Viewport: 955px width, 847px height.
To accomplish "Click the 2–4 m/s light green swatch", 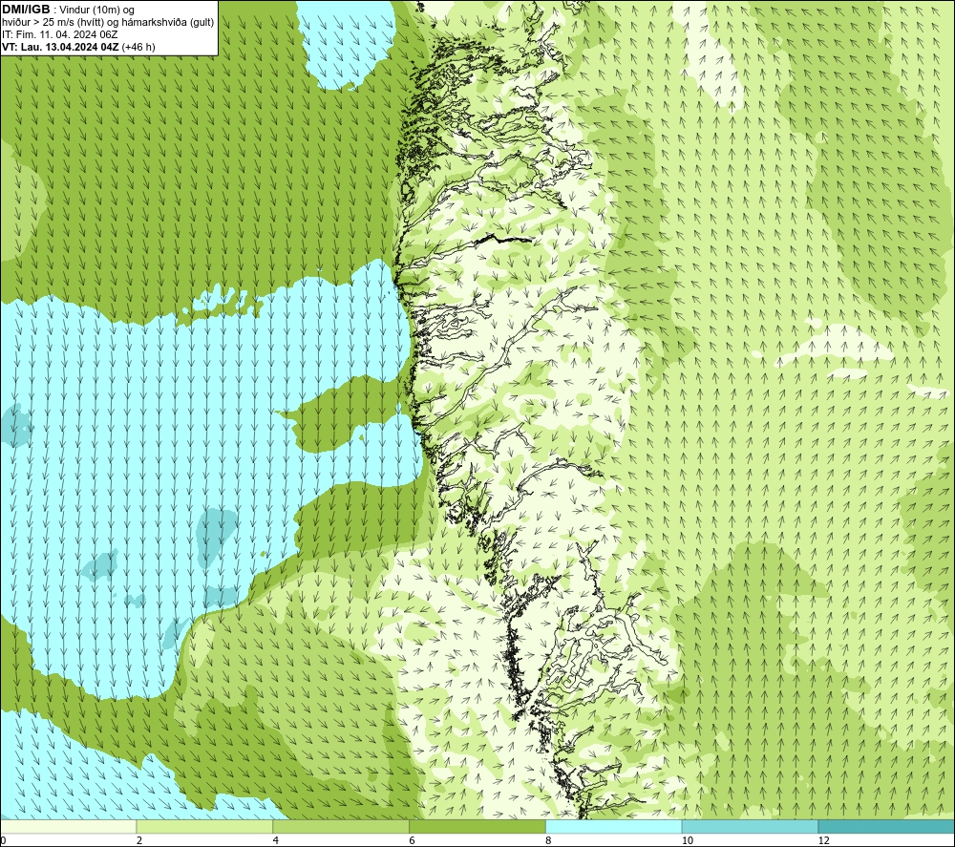I will [204, 826].
